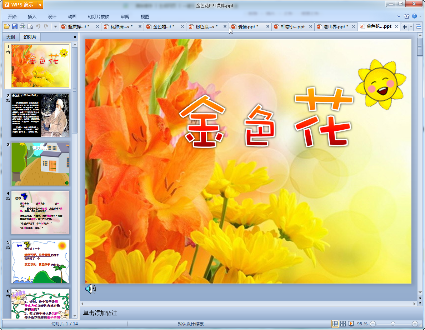Close the 超震撼 document tab
The height and width of the screenshot is (330, 425).
pyautogui.click(x=97, y=26)
